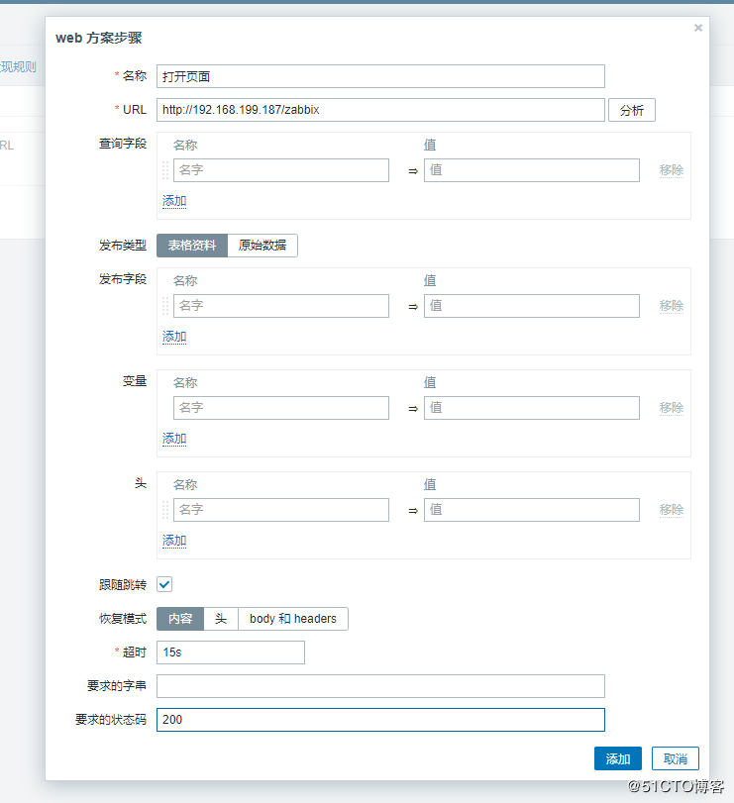Choose body 和 headers retrieve mode
The image size is (734, 803).
[293, 619]
